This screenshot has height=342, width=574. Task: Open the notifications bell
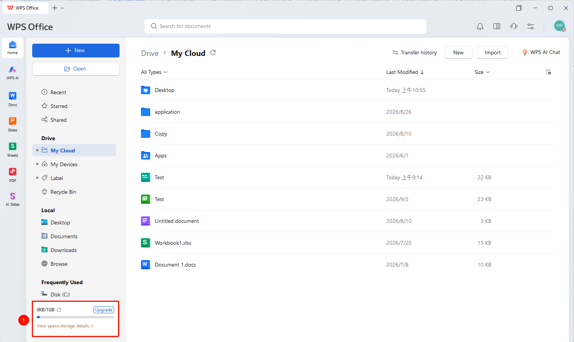click(480, 26)
